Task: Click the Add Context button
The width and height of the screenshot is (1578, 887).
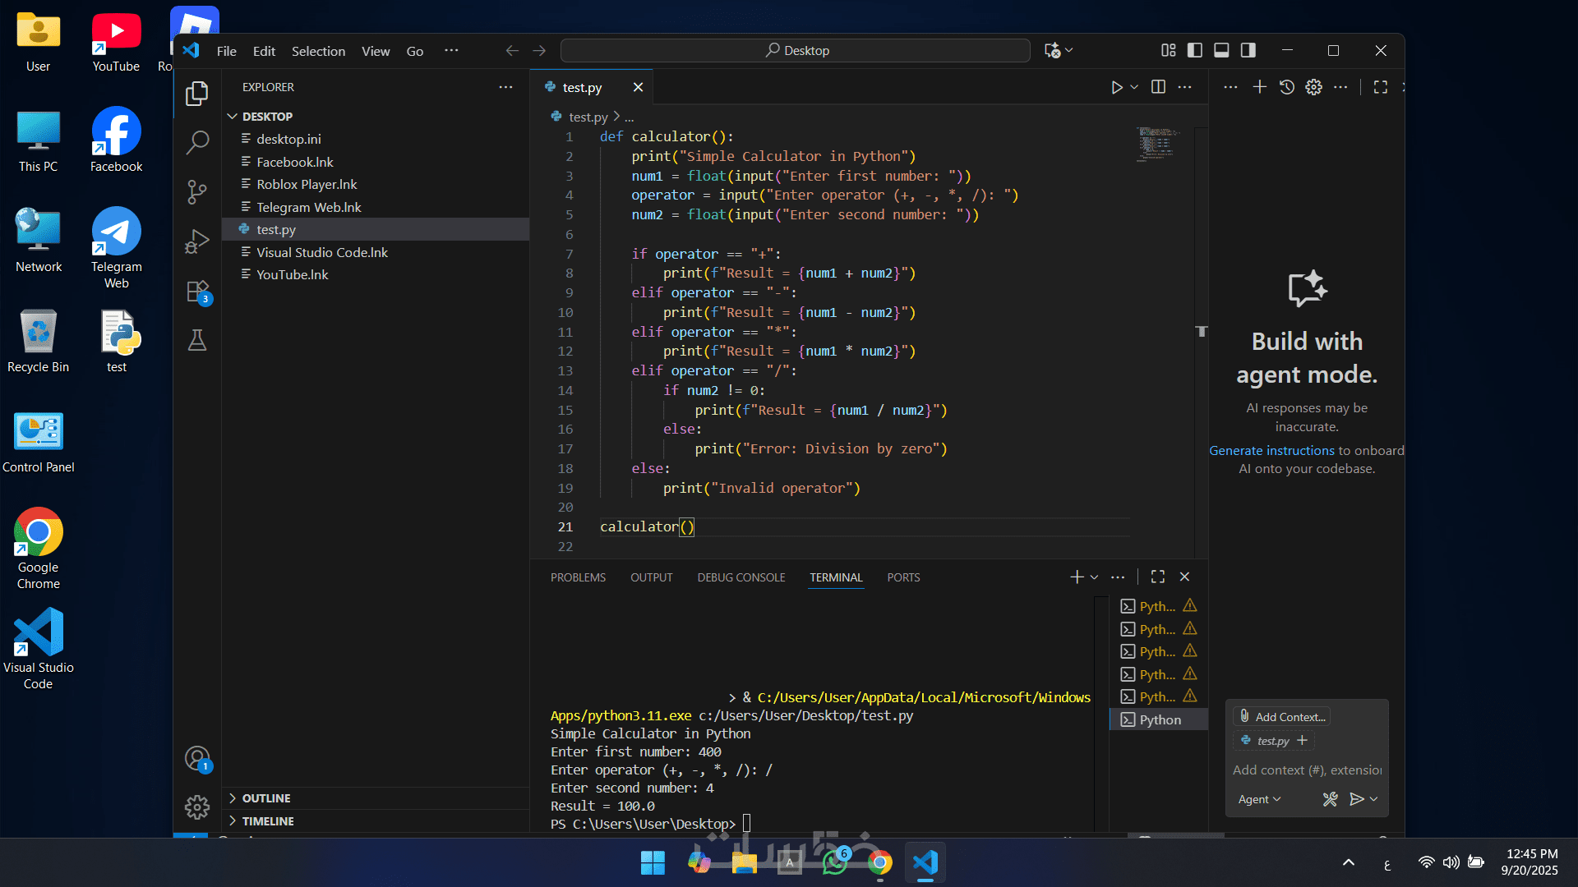Action: (x=1282, y=717)
